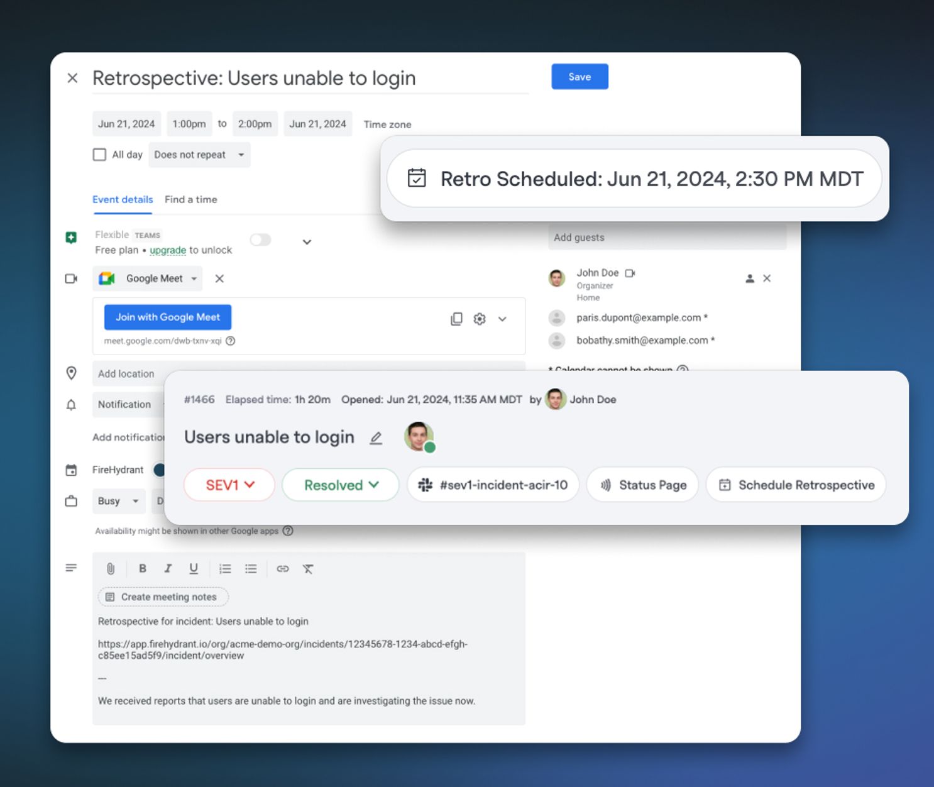
Task: Click the upgrade link
Action: click(168, 250)
